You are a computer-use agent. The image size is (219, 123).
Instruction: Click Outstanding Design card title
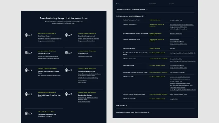coord(85,95)
